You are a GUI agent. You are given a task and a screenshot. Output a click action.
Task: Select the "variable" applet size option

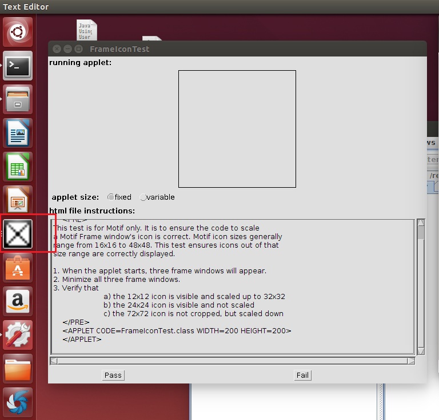(x=143, y=197)
